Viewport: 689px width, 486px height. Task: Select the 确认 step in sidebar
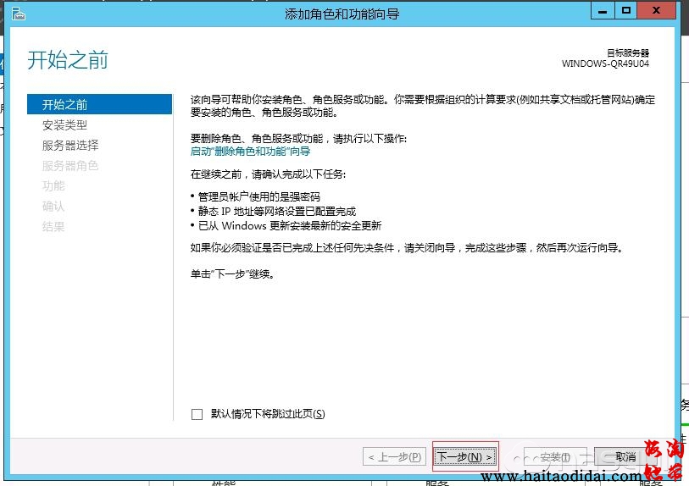[x=53, y=207]
